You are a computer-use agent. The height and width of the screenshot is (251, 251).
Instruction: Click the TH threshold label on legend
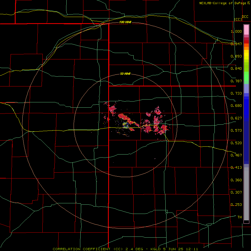point(240,217)
